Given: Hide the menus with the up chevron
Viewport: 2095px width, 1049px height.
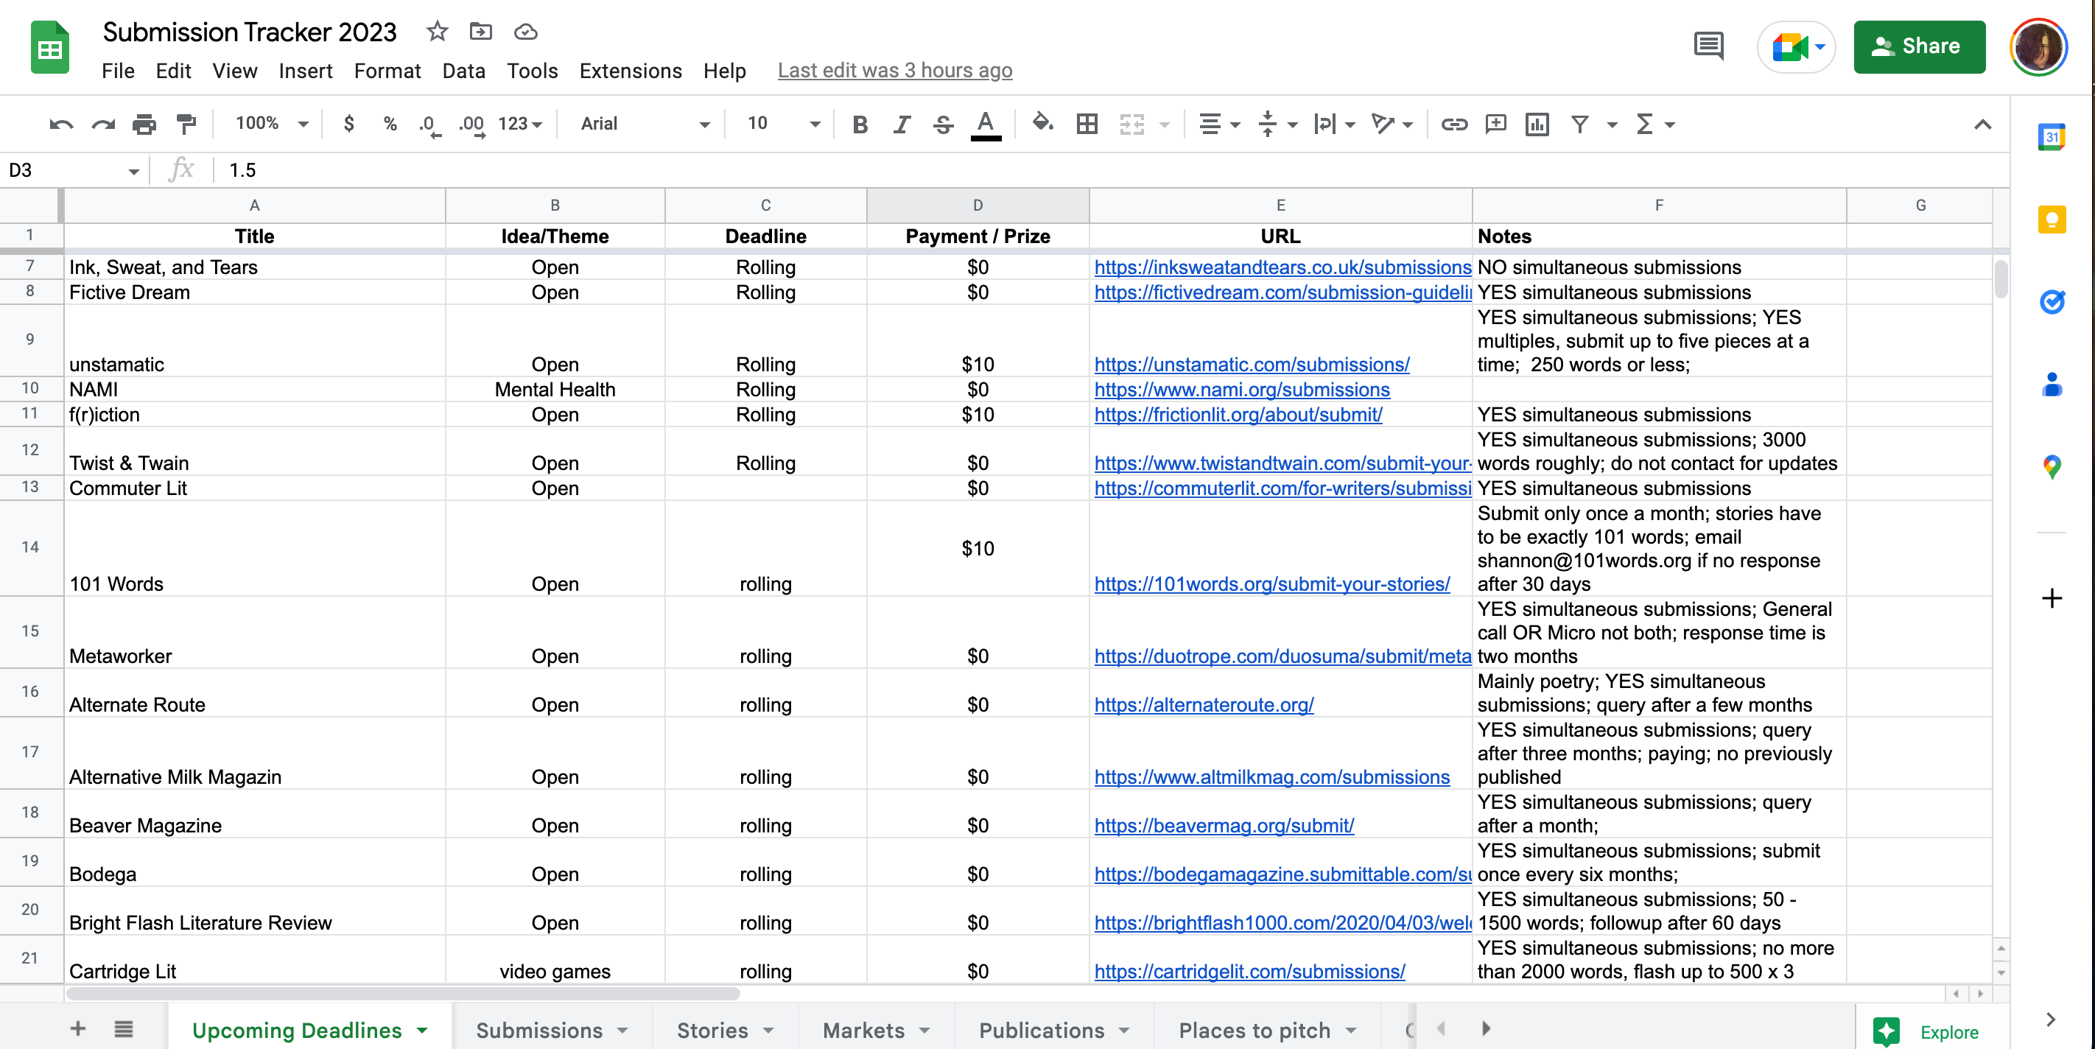Looking at the screenshot, I should coord(1983,124).
